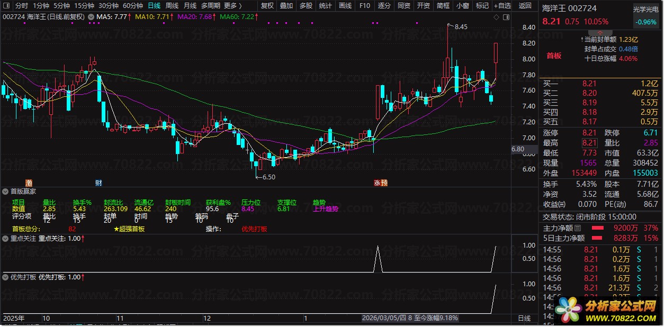Select the 买一 order row
This screenshot has width=665, height=327.
tap(600, 83)
